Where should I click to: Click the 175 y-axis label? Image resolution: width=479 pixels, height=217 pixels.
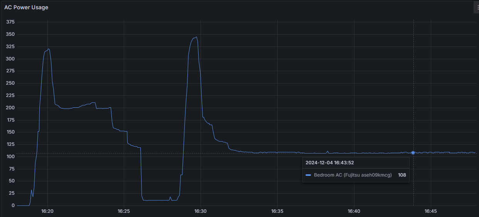pyautogui.click(x=10, y=120)
